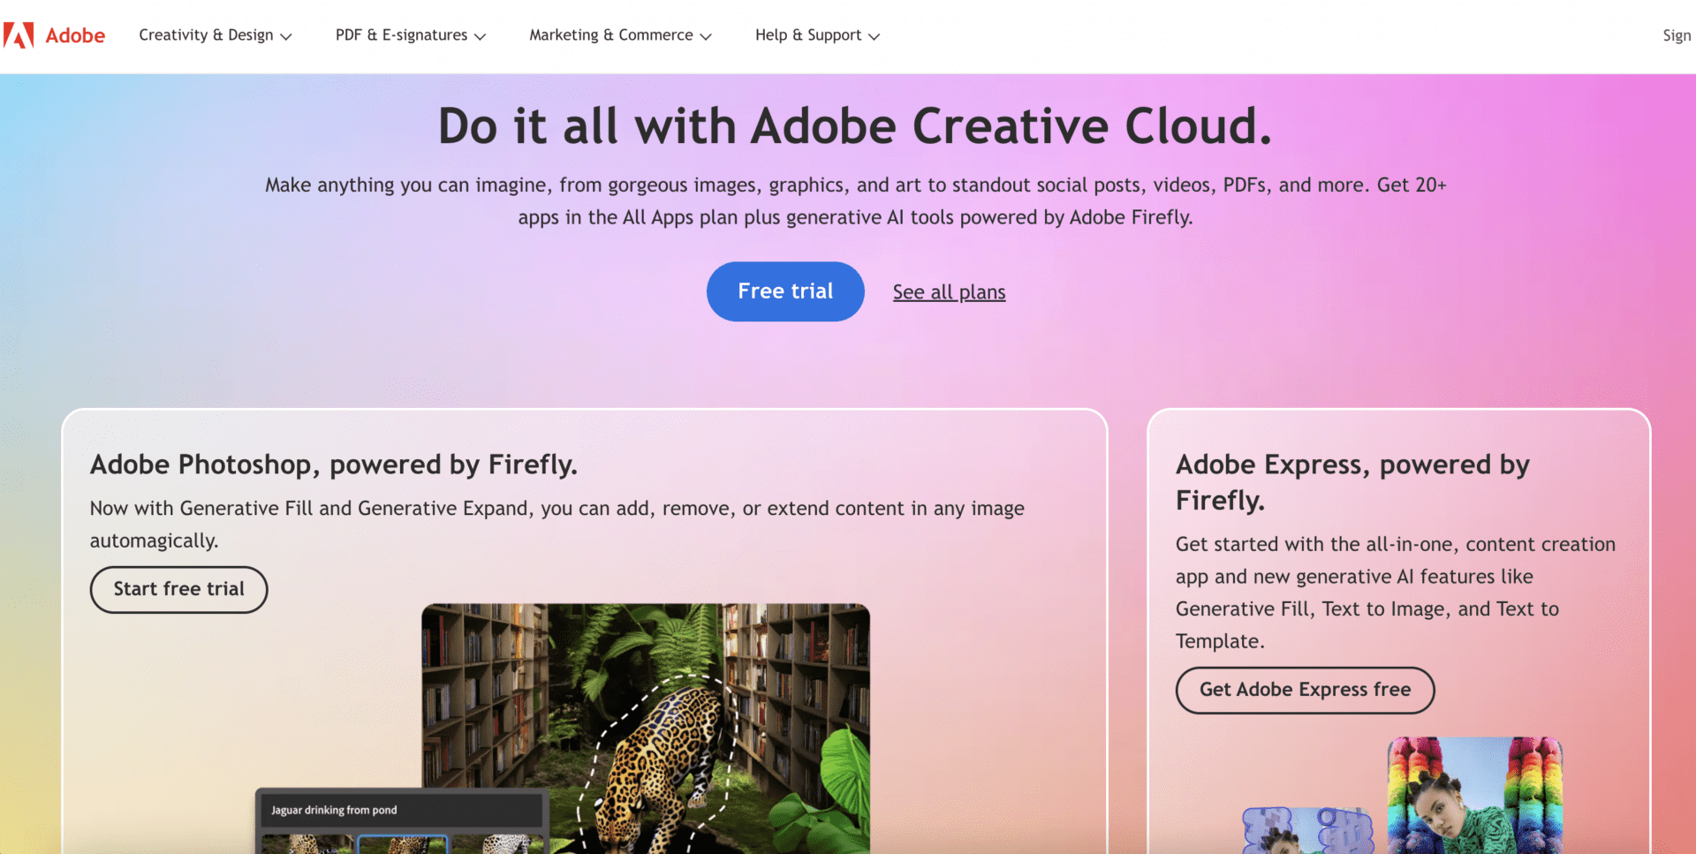Click Get Adobe Express free button
The image size is (1696, 854).
1305,690
